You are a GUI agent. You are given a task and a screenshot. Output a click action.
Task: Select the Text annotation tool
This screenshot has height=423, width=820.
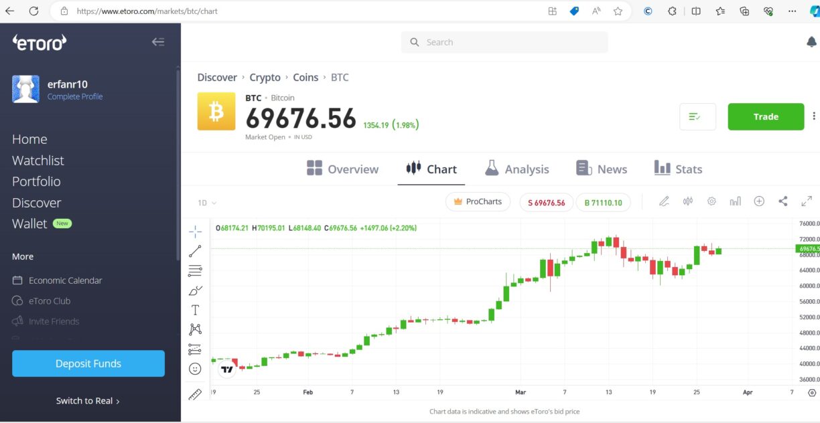pyautogui.click(x=195, y=310)
